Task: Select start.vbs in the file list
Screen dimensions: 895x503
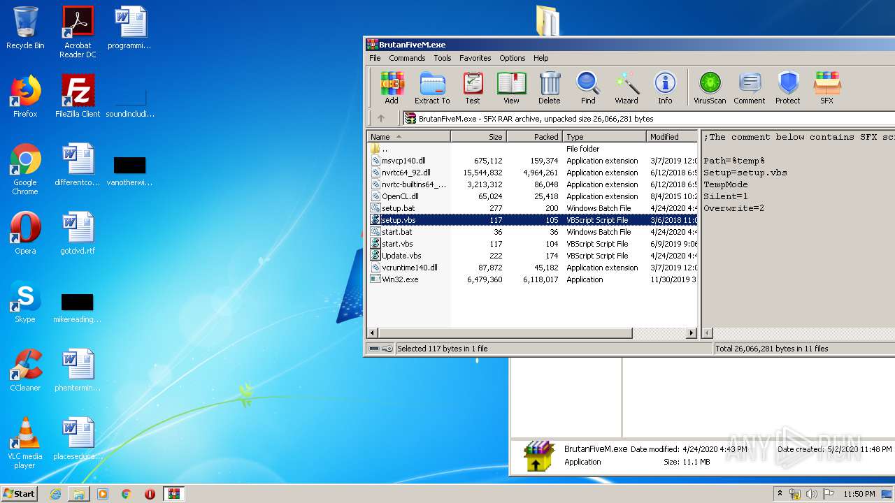Action: click(x=532, y=244)
